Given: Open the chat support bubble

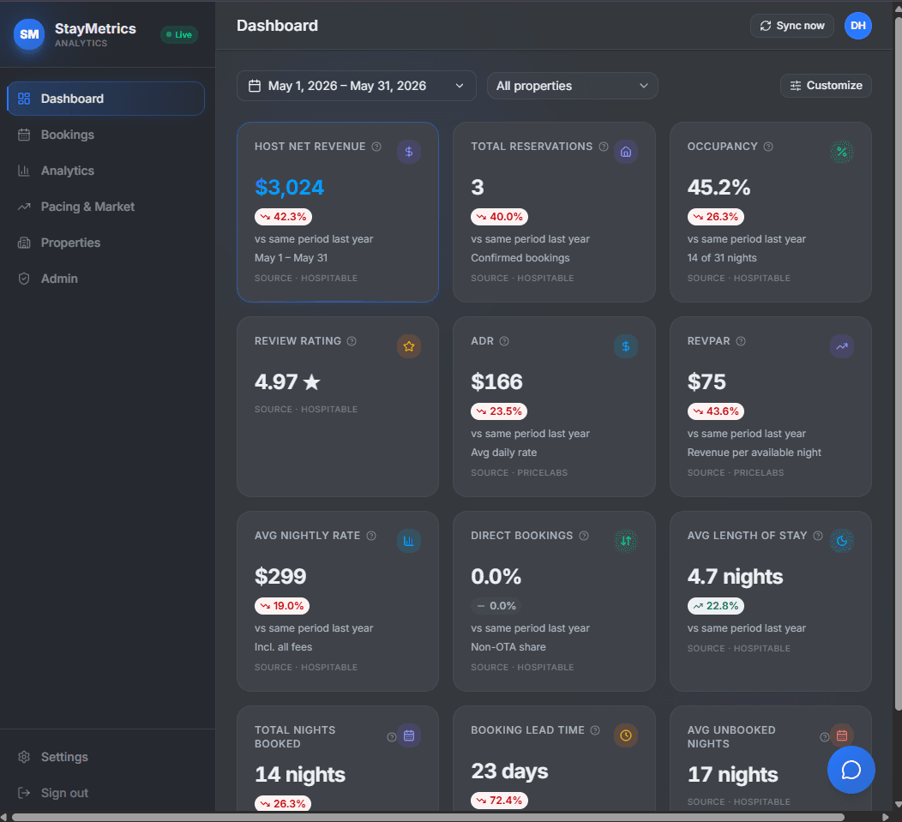Looking at the screenshot, I should tap(851, 770).
